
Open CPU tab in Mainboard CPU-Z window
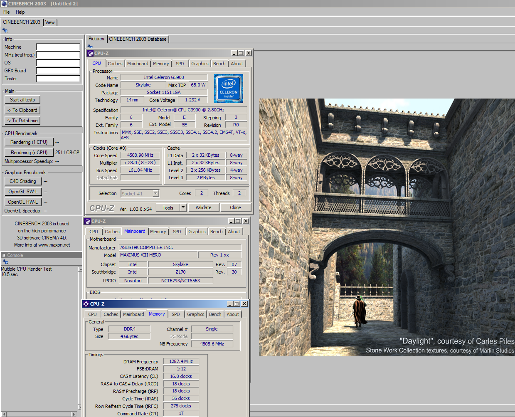(94, 232)
